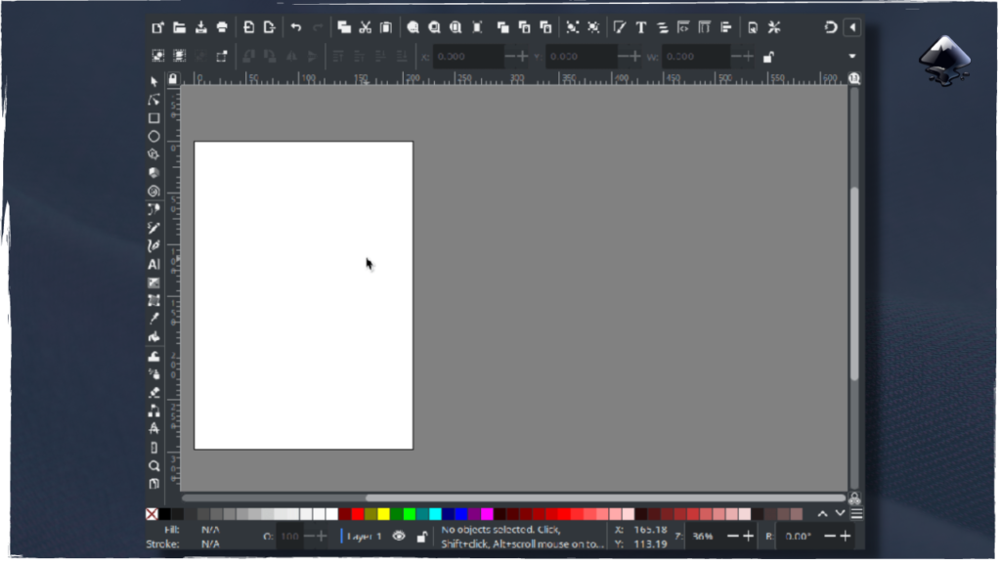Image resolution: width=1001 pixels, height=563 pixels.
Task: Select the Star/Polygon tool
Action: pyautogui.click(x=153, y=154)
